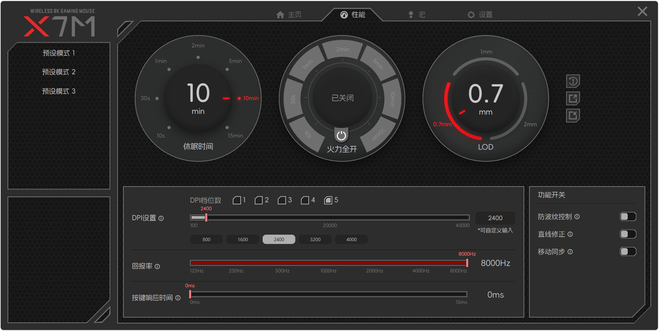Image resolution: width=659 pixels, height=331 pixels.
Task: Set 休眠时间 dial to 15min
Action: coord(236,136)
